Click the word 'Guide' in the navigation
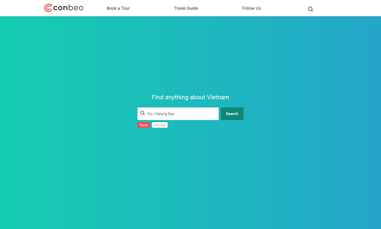This screenshot has height=229, width=381. coord(192,8)
